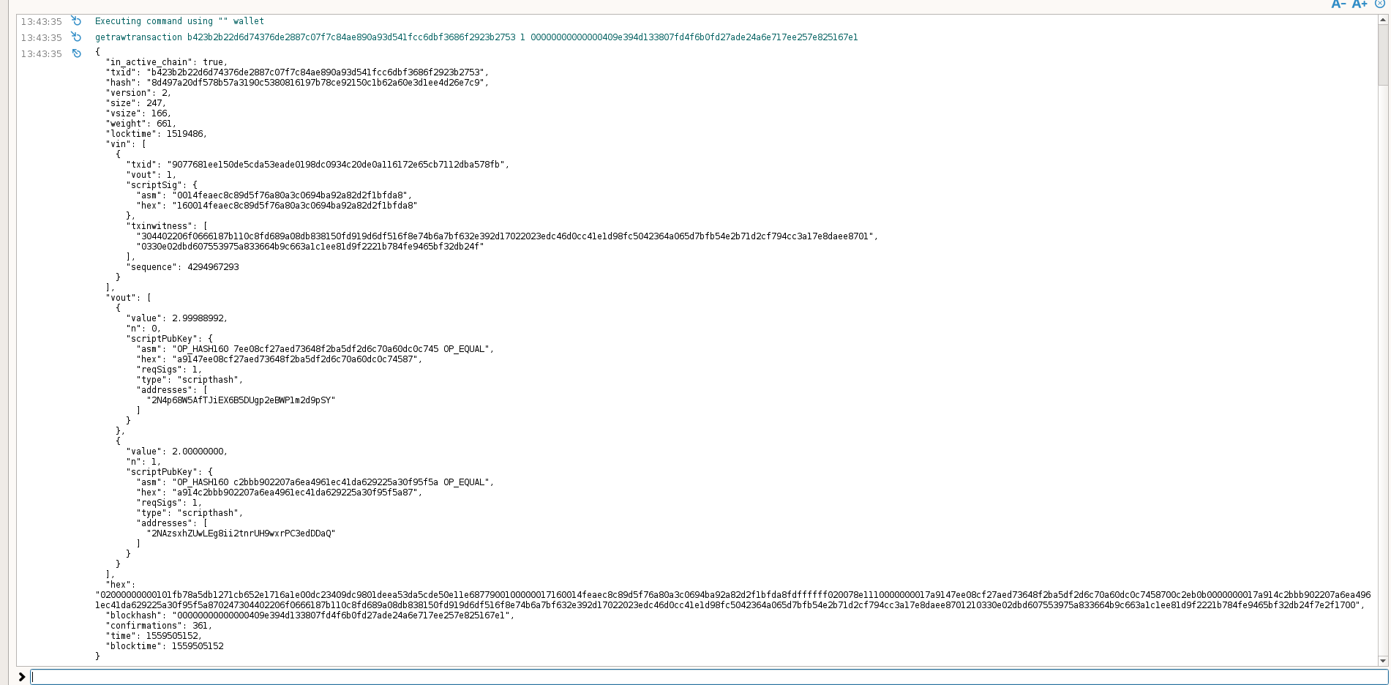Click address 2NAzsxhZUwLEg8ii2tnrUH9wxrPC3edDDaQ
1391x685 pixels.
point(241,534)
